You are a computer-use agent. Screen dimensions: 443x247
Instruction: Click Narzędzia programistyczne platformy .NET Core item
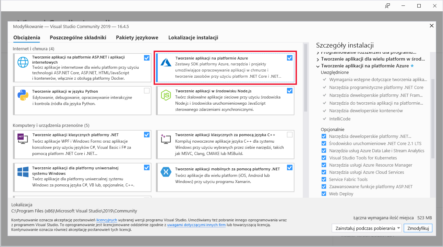tap(376, 87)
